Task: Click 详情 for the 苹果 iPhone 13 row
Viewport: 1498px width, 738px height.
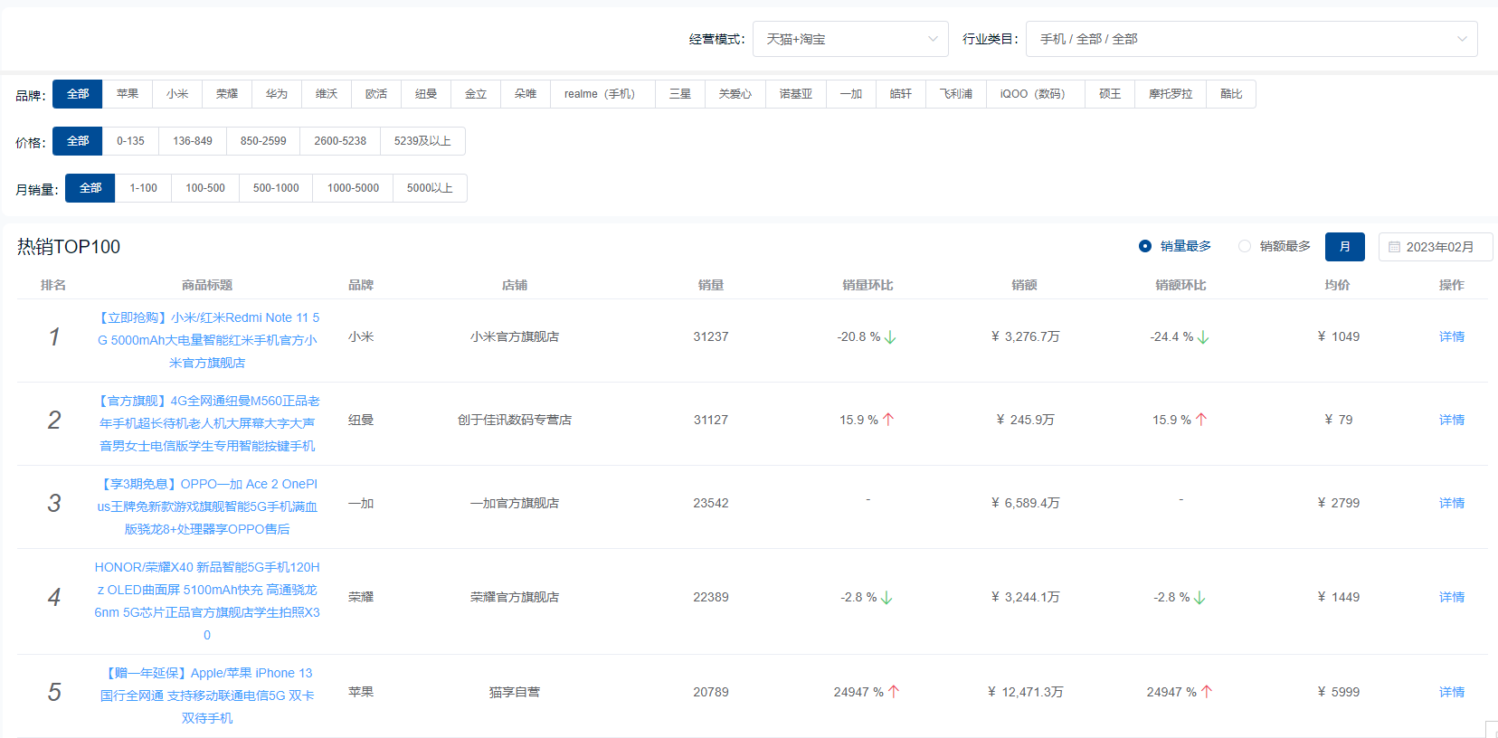Action: (x=1451, y=692)
